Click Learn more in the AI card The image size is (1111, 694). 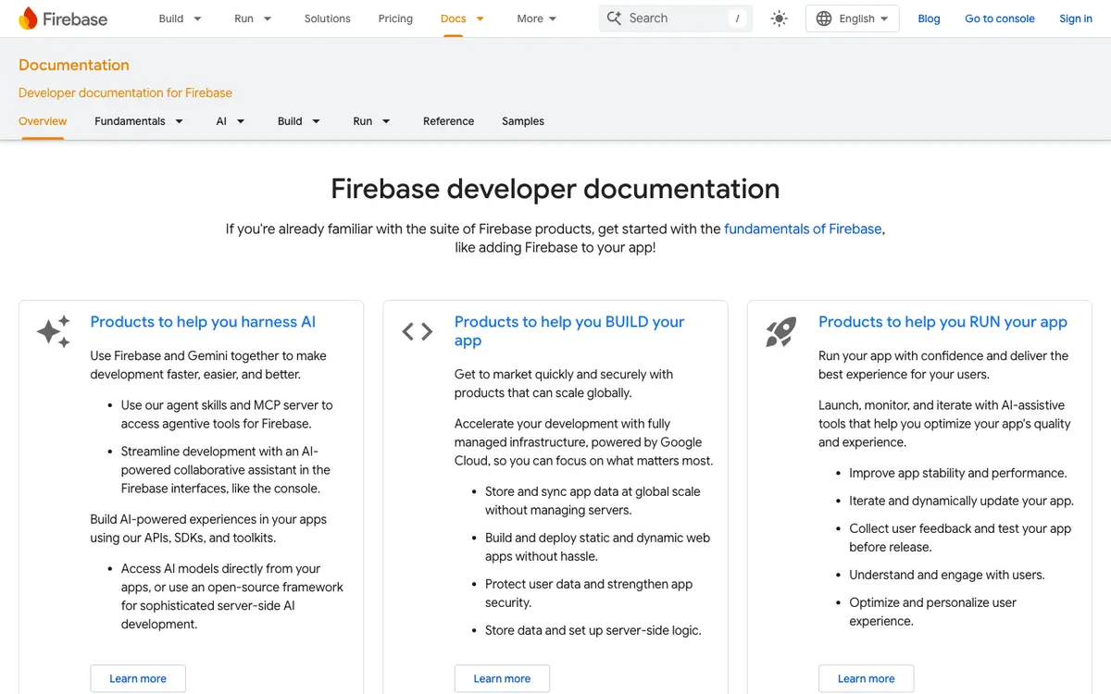[x=138, y=678]
